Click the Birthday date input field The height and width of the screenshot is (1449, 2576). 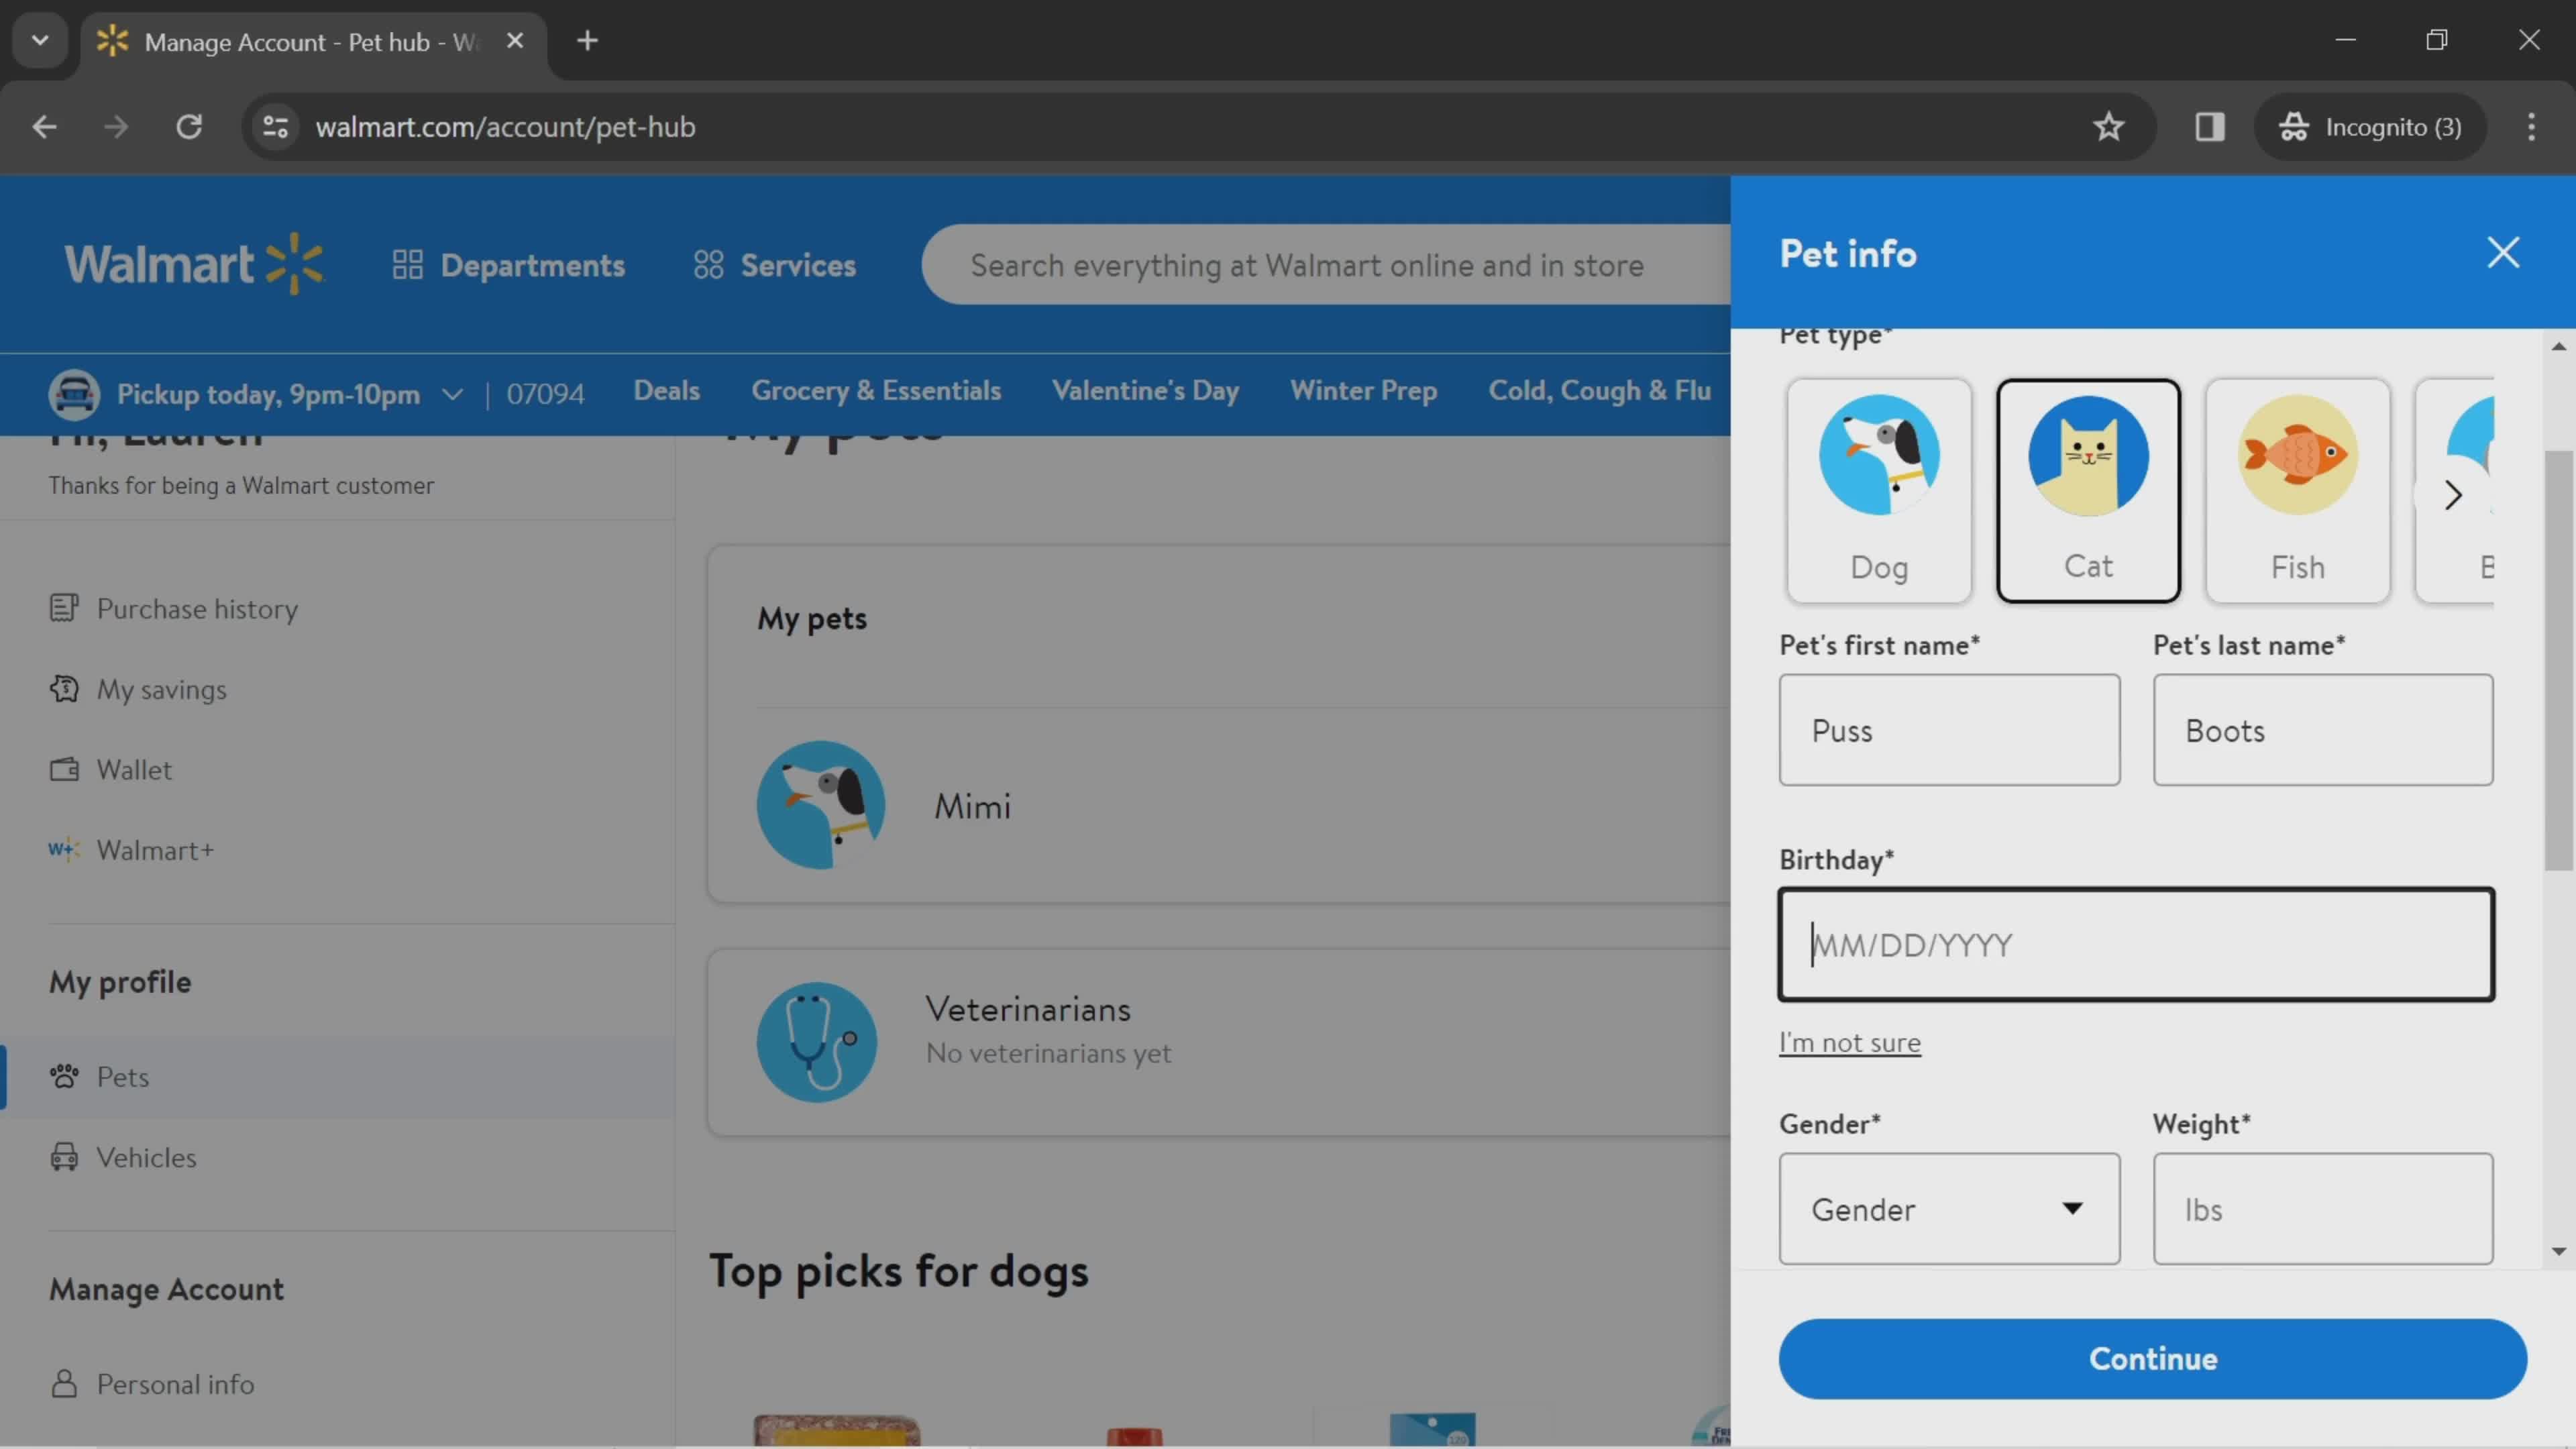pos(2137,943)
